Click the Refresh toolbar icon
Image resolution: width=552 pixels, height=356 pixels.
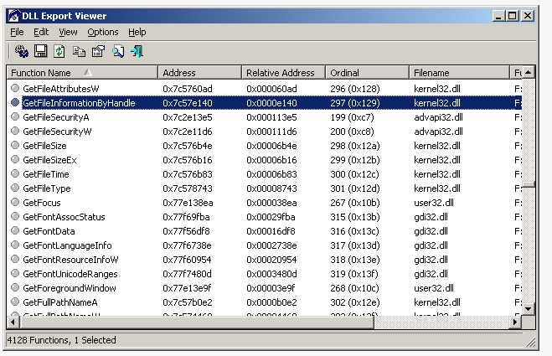[59, 51]
